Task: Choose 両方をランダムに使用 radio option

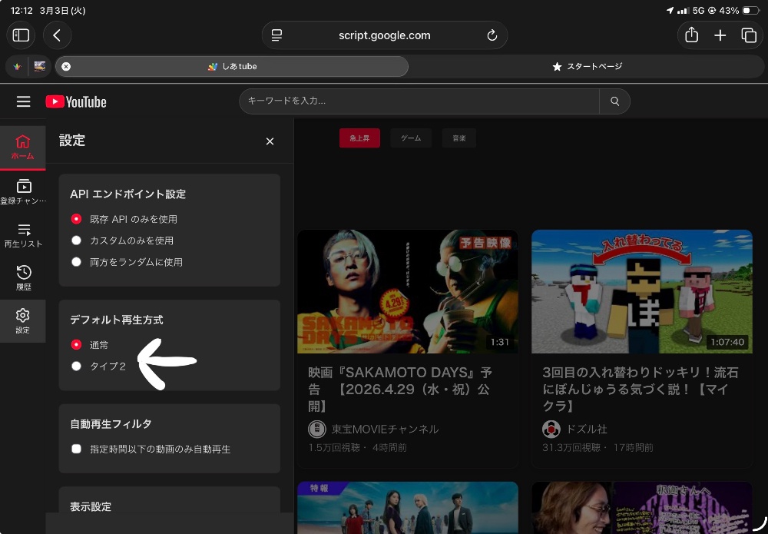Action: (76, 262)
